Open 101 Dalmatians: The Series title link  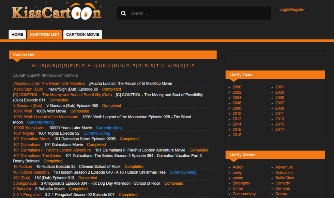point(37,155)
